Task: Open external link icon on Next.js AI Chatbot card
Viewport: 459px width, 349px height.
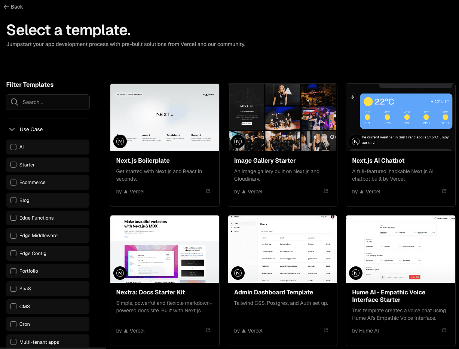Action: click(x=444, y=191)
